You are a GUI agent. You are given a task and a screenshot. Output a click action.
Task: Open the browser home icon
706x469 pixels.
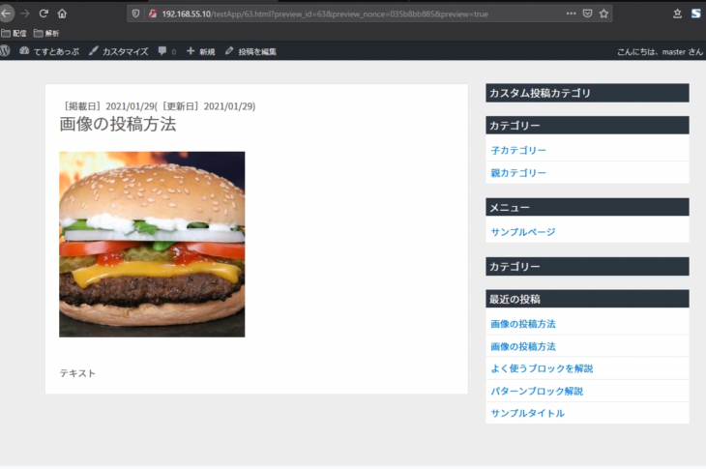click(x=62, y=14)
